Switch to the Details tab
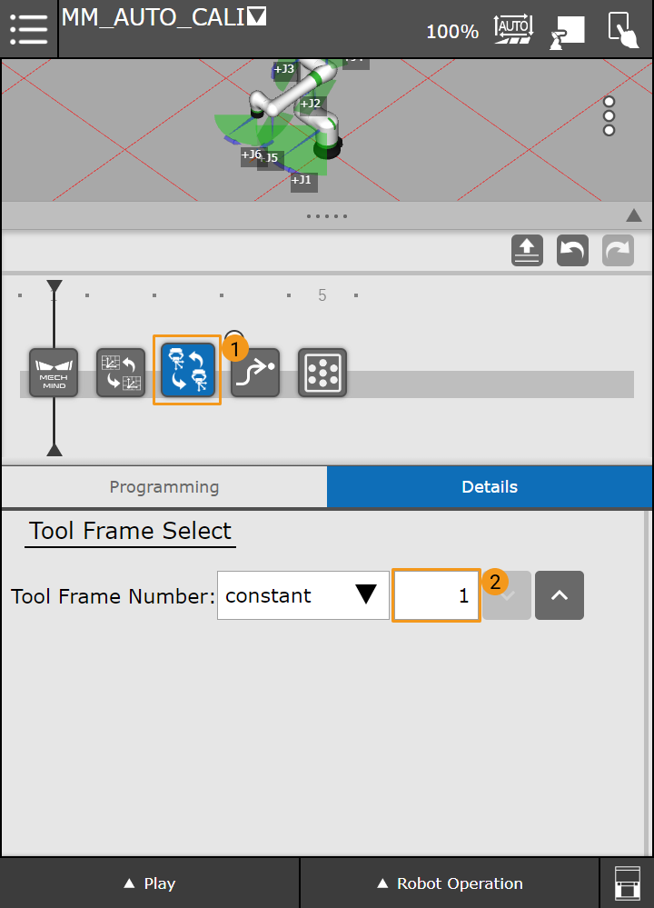The height and width of the screenshot is (908, 654). [x=490, y=487]
